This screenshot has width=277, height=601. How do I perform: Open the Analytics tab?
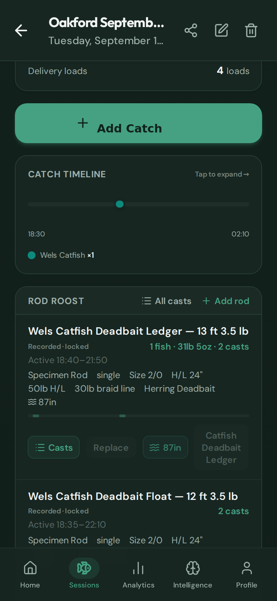(138, 574)
